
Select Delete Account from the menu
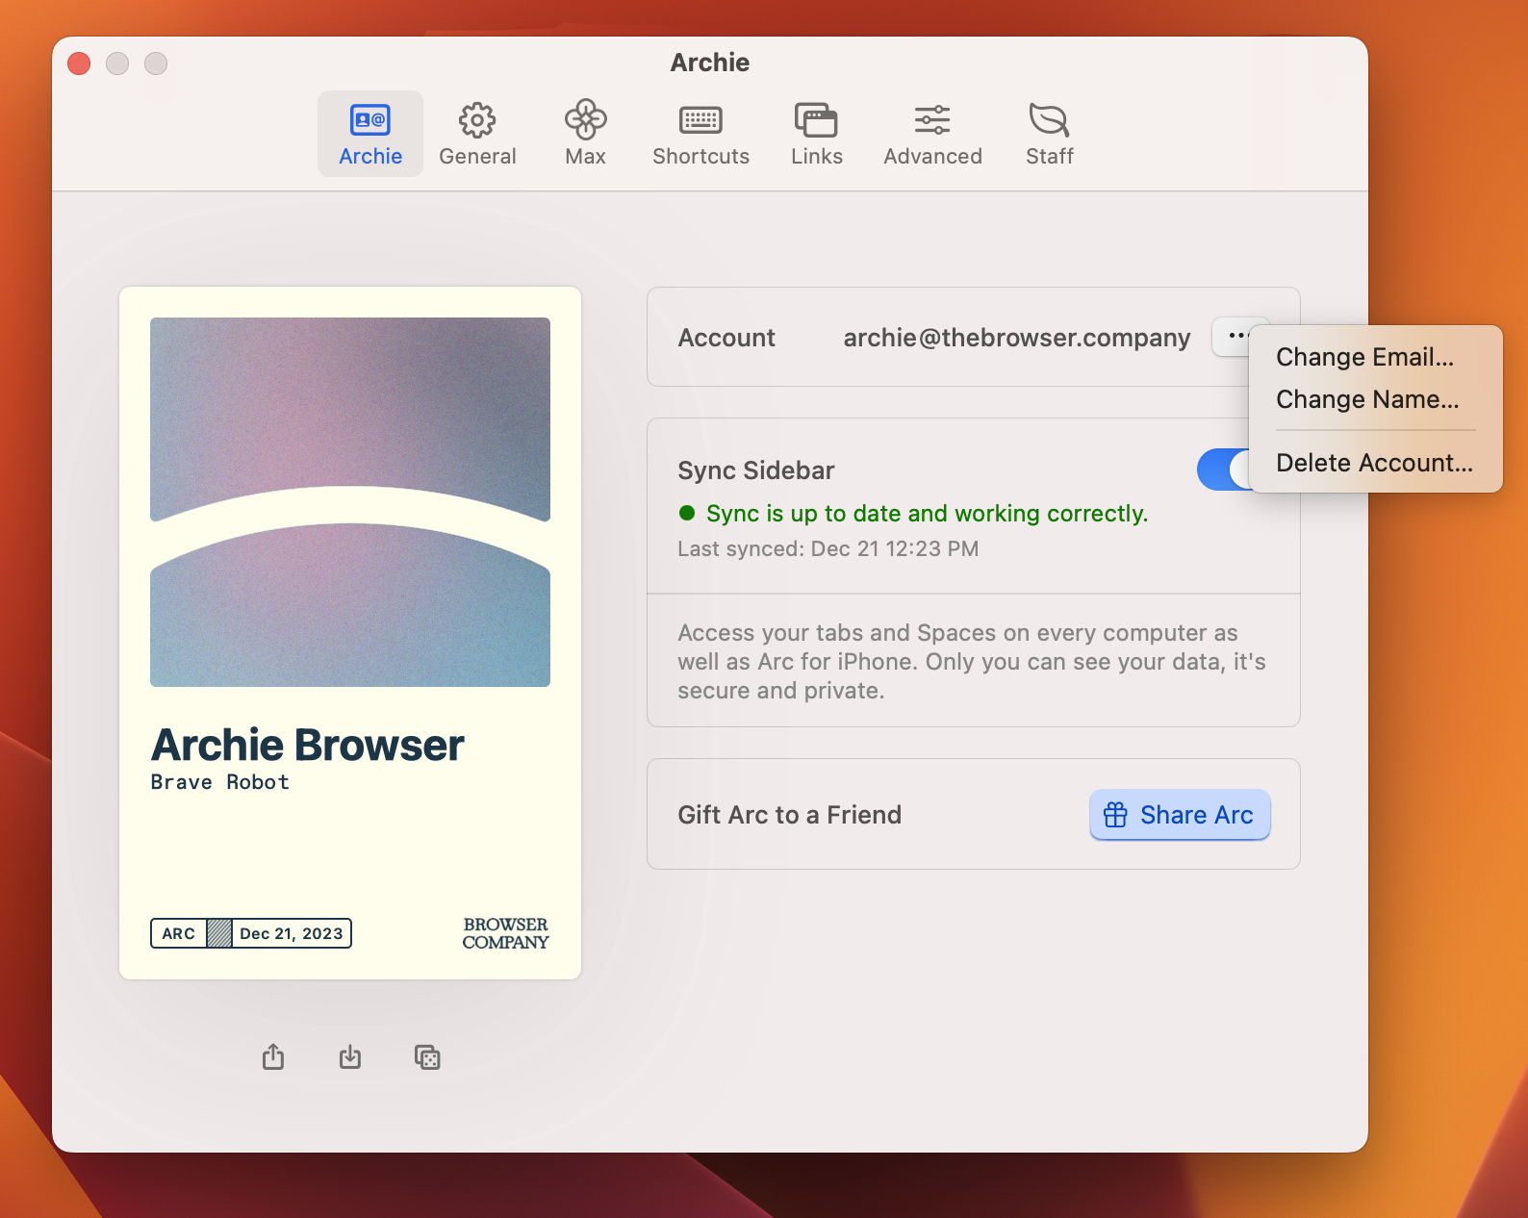[x=1374, y=463]
